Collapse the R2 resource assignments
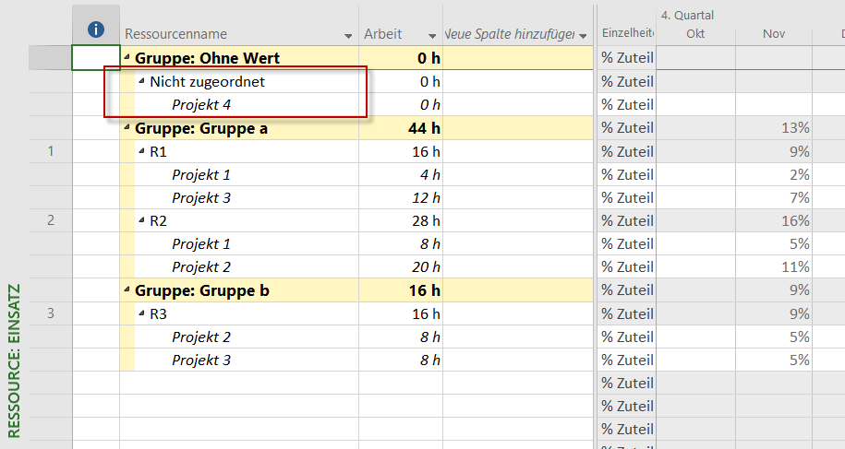Screen dimensions: 845x449 141,220
